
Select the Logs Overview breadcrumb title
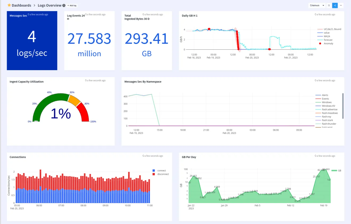pyautogui.click(x=49, y=5)
